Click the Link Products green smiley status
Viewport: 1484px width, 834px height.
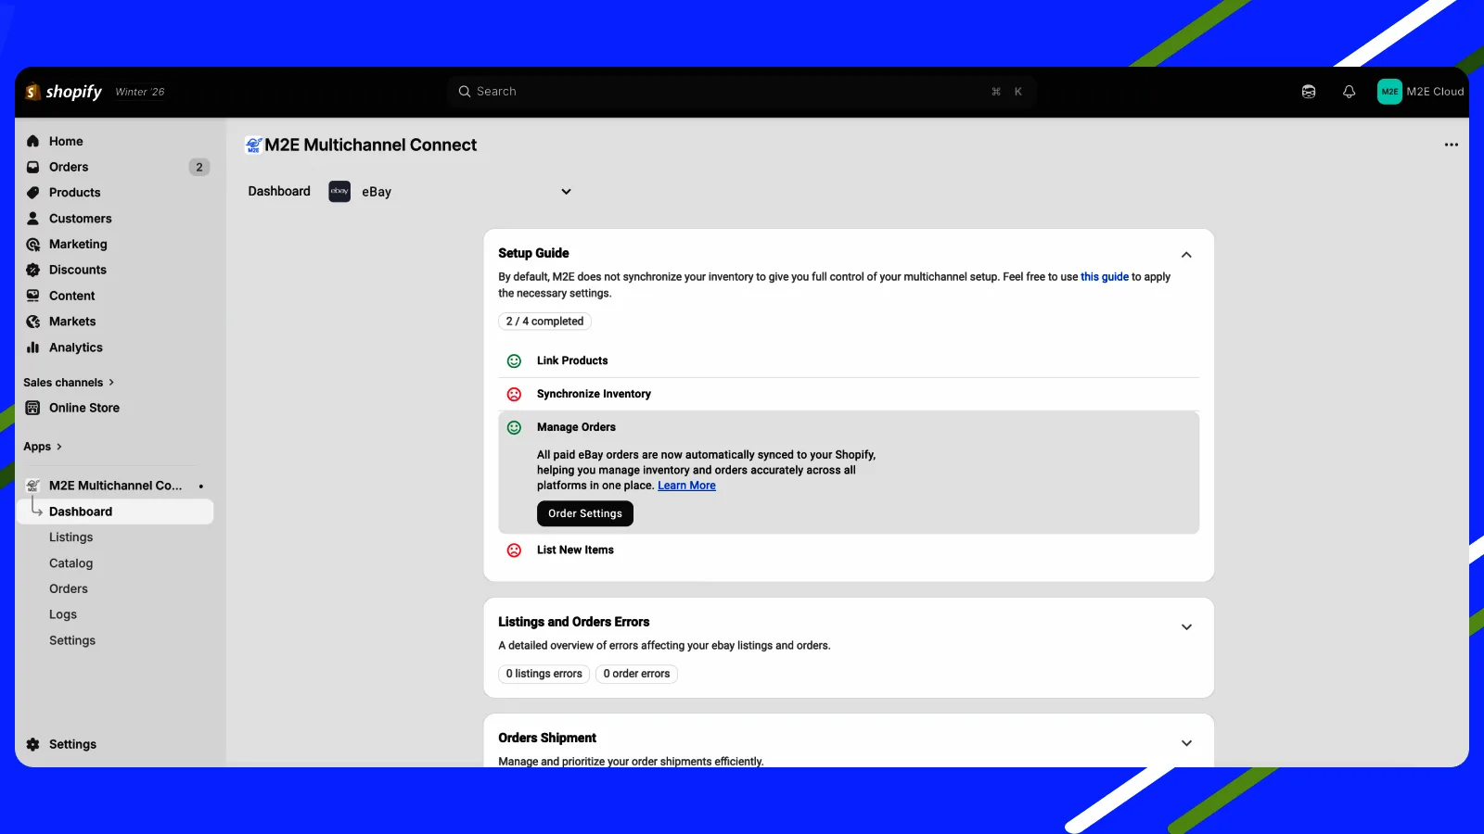(514, 360)
